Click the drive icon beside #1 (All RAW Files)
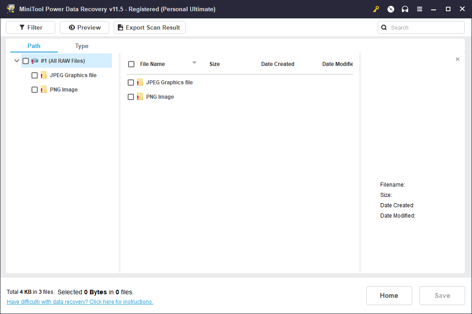This screenshot has height=314, width=472. [35, 61]
